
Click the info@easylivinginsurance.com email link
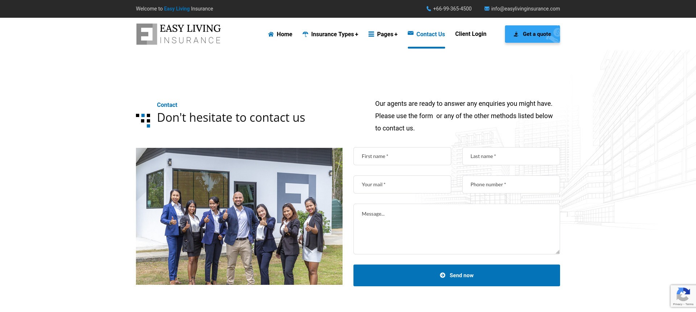525,9
